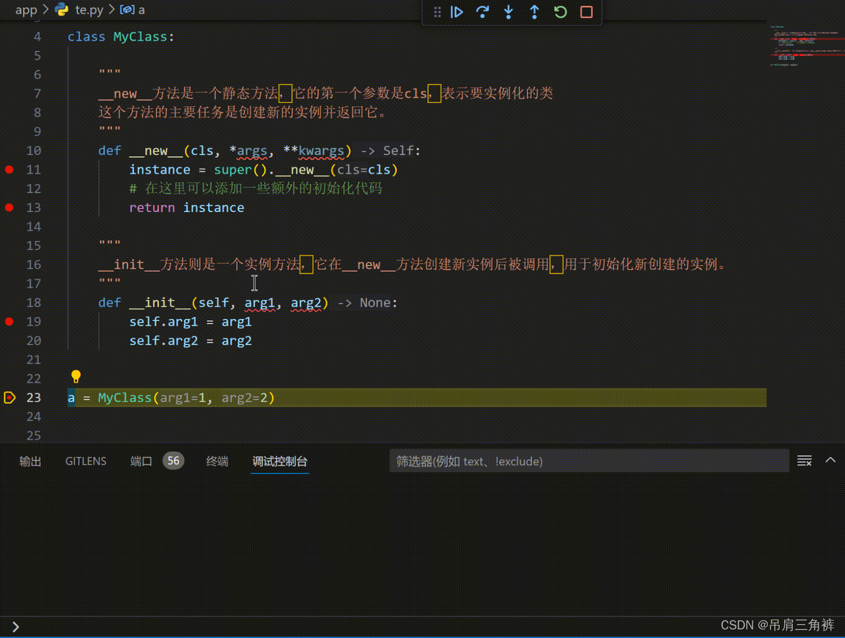The image size is (845, 638).
Task: Maximize the panel with the up chevron
Action: (830, 460)
